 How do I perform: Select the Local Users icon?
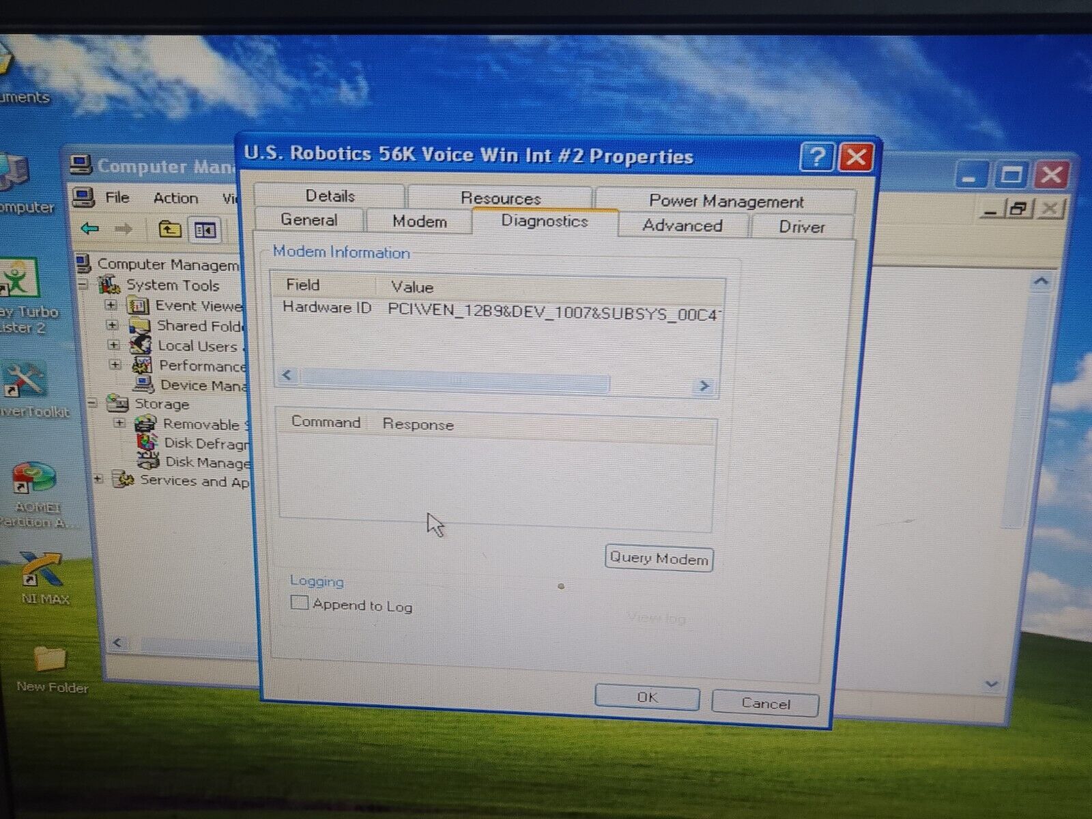pyautogui.click(x=141, y=345)
